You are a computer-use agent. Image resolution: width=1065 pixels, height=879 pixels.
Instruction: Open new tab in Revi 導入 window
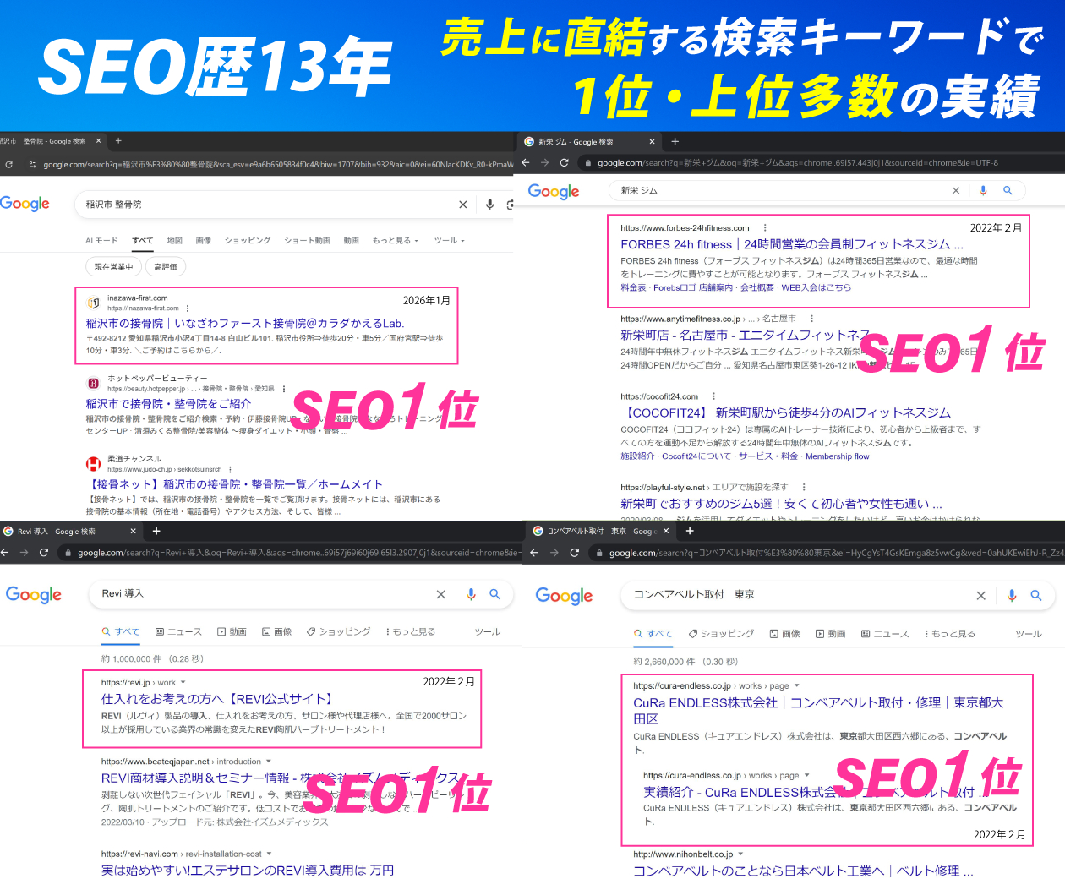coord(156,531)
